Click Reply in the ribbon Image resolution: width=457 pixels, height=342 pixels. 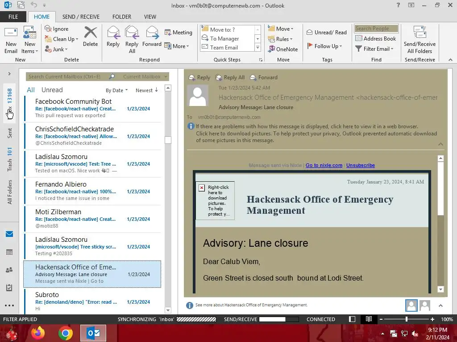pyautogui.click(x=113, y=37)
